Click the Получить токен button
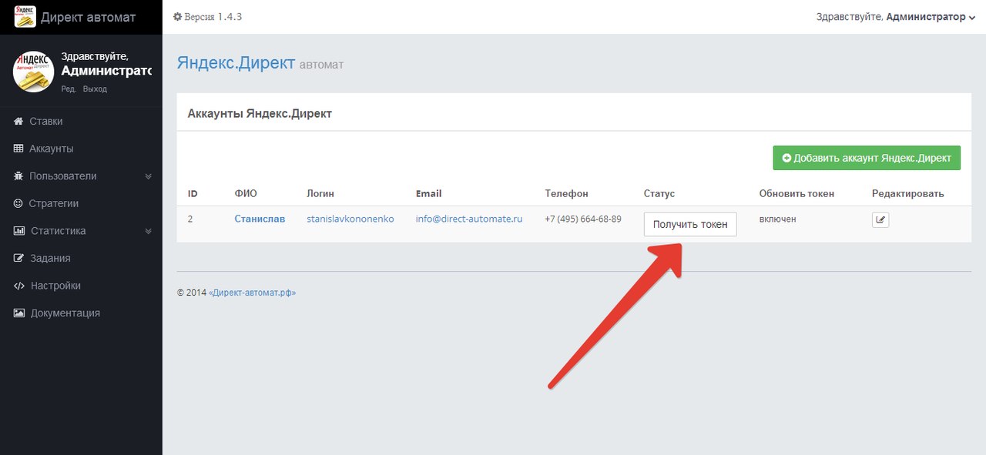The height and width of the screenshot is (455, 986). [x=689, y=224]
